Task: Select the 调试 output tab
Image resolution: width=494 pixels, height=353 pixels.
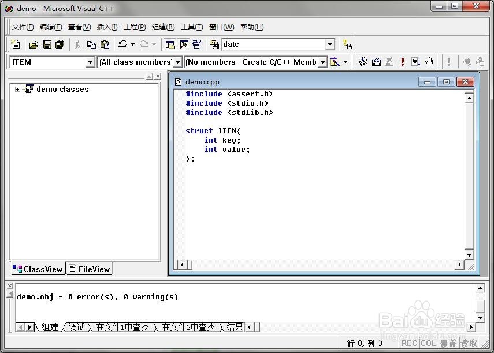Action: click(x=77, y=327)
